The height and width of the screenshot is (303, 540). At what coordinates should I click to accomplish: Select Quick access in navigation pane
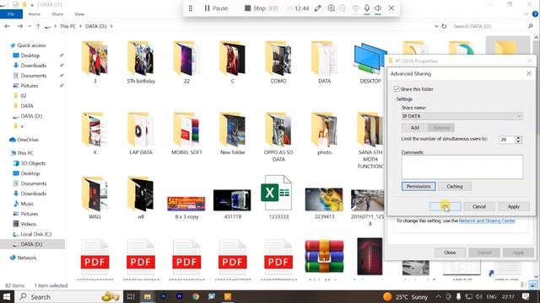click(31, 45)
